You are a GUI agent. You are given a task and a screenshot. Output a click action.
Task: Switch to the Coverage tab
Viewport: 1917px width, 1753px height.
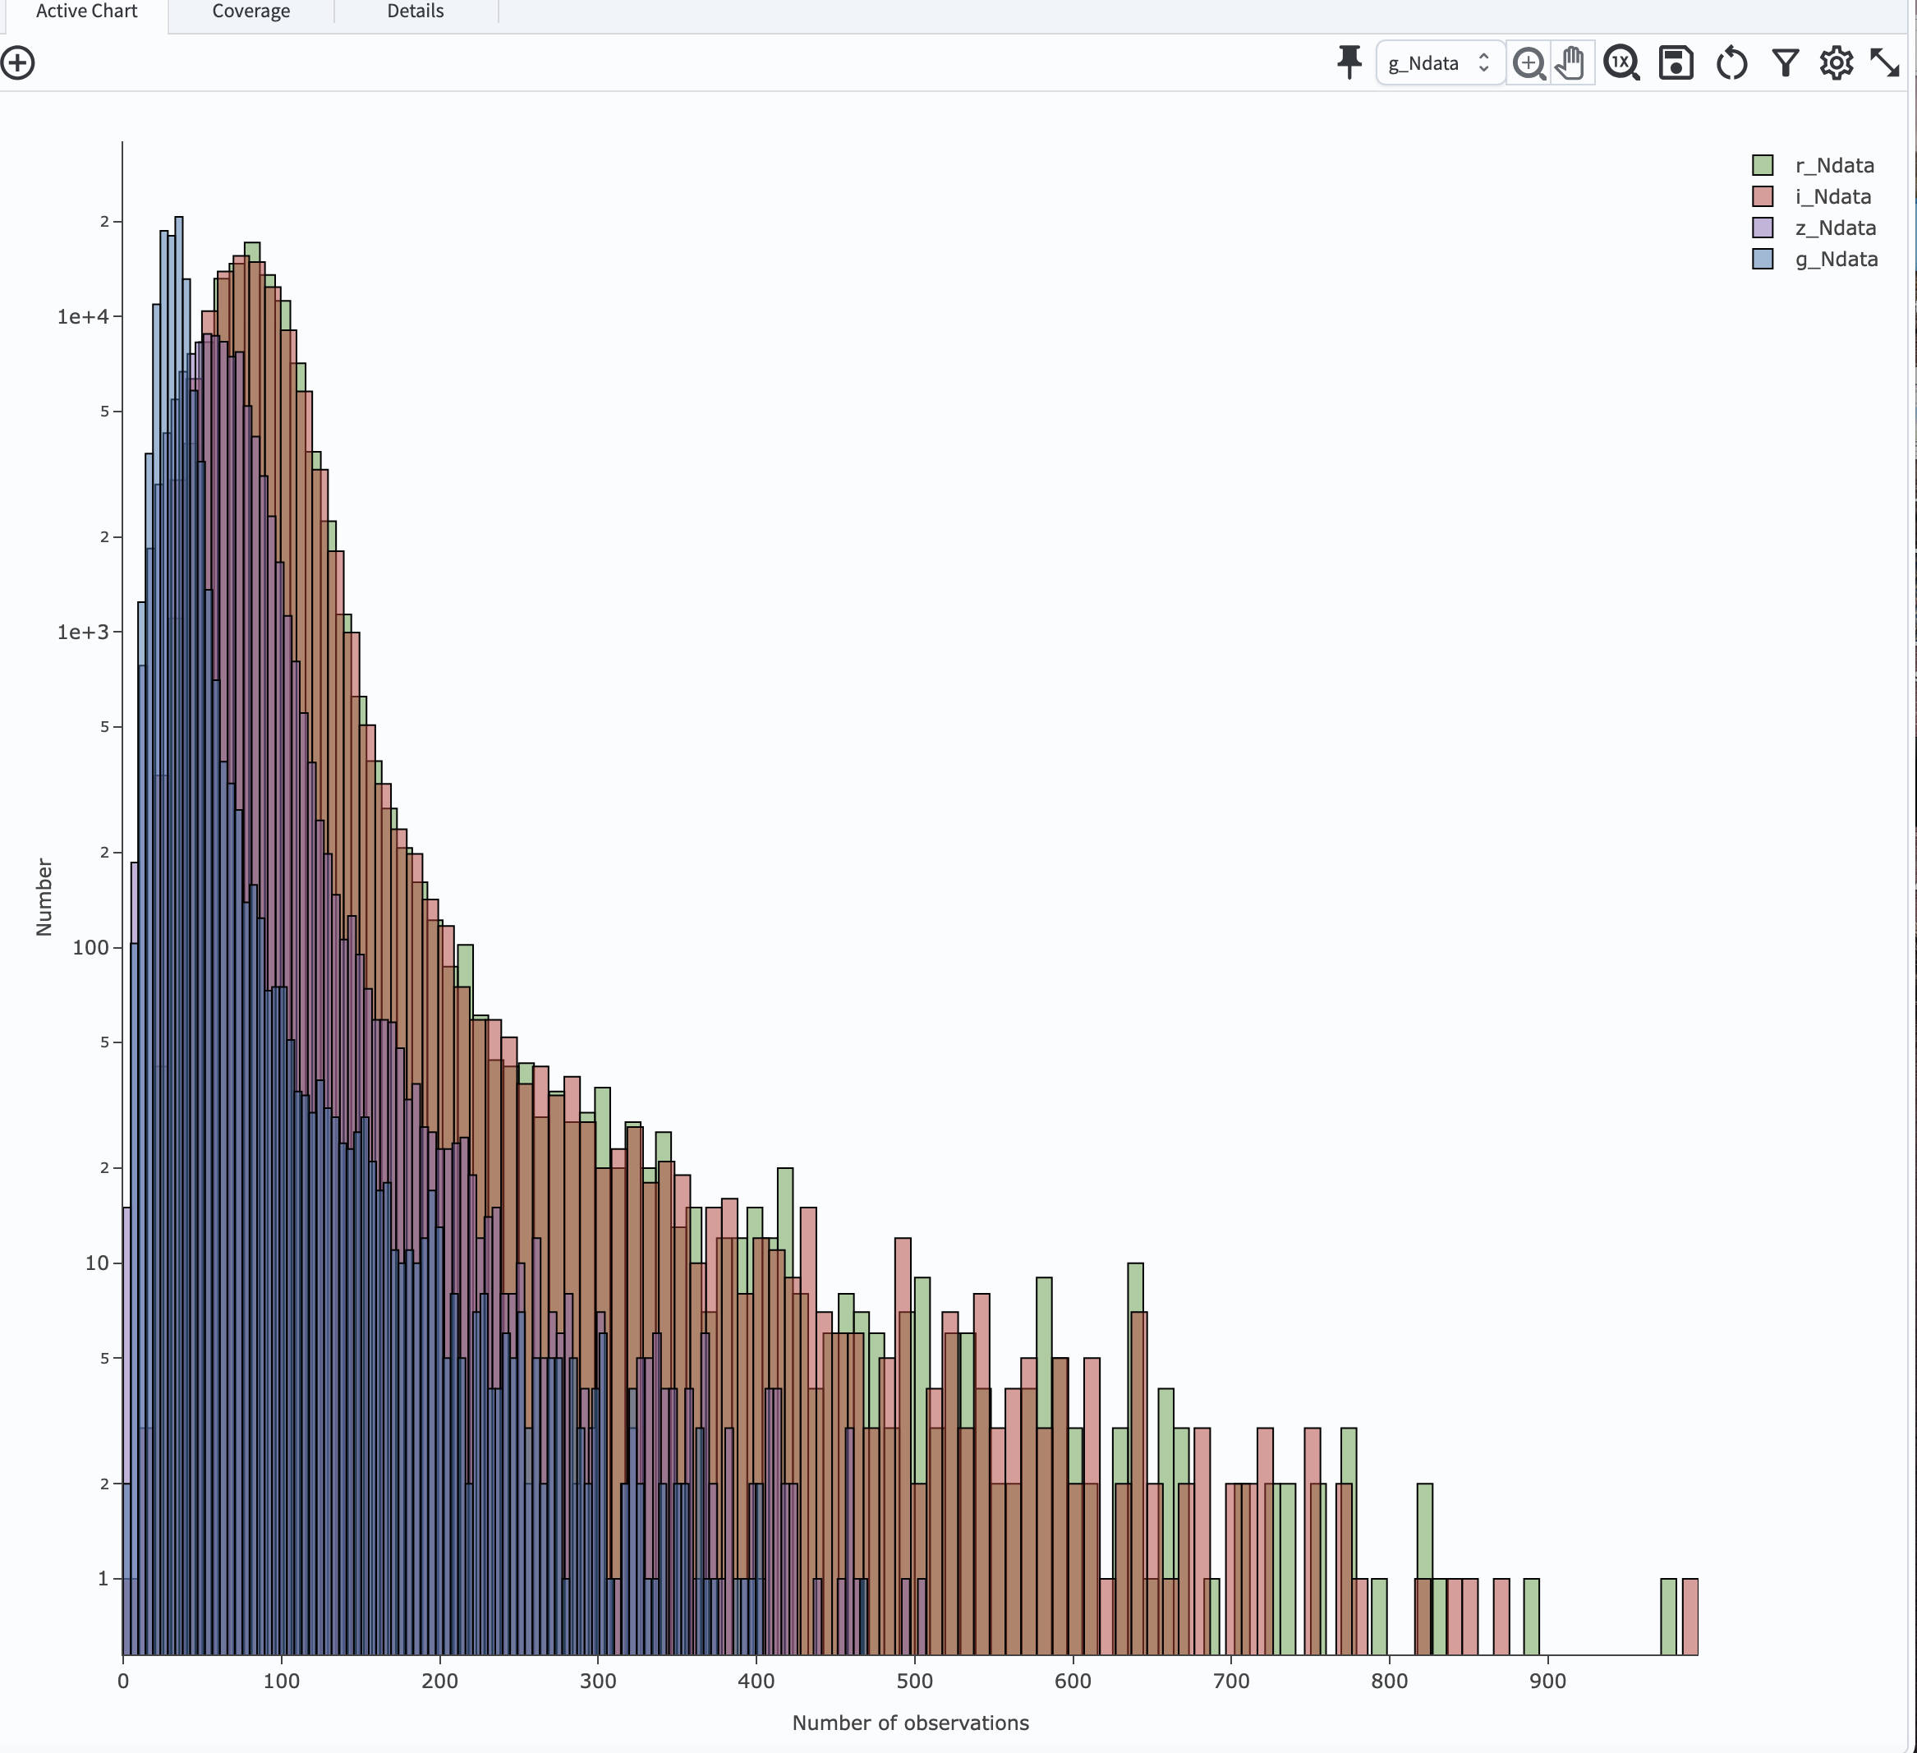(x=251, y=12)
